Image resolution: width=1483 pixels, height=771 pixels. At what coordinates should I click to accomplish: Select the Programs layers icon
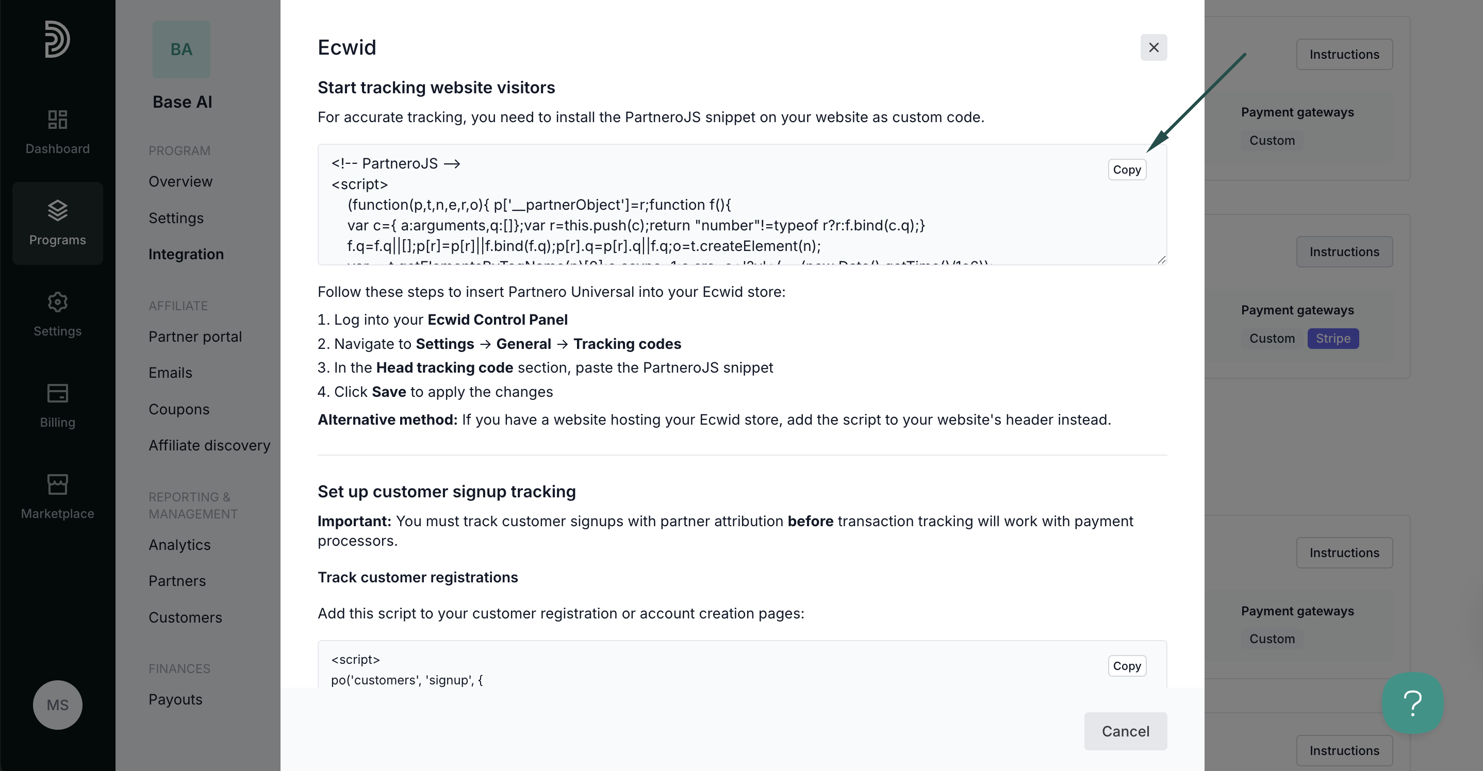(58, 211)
